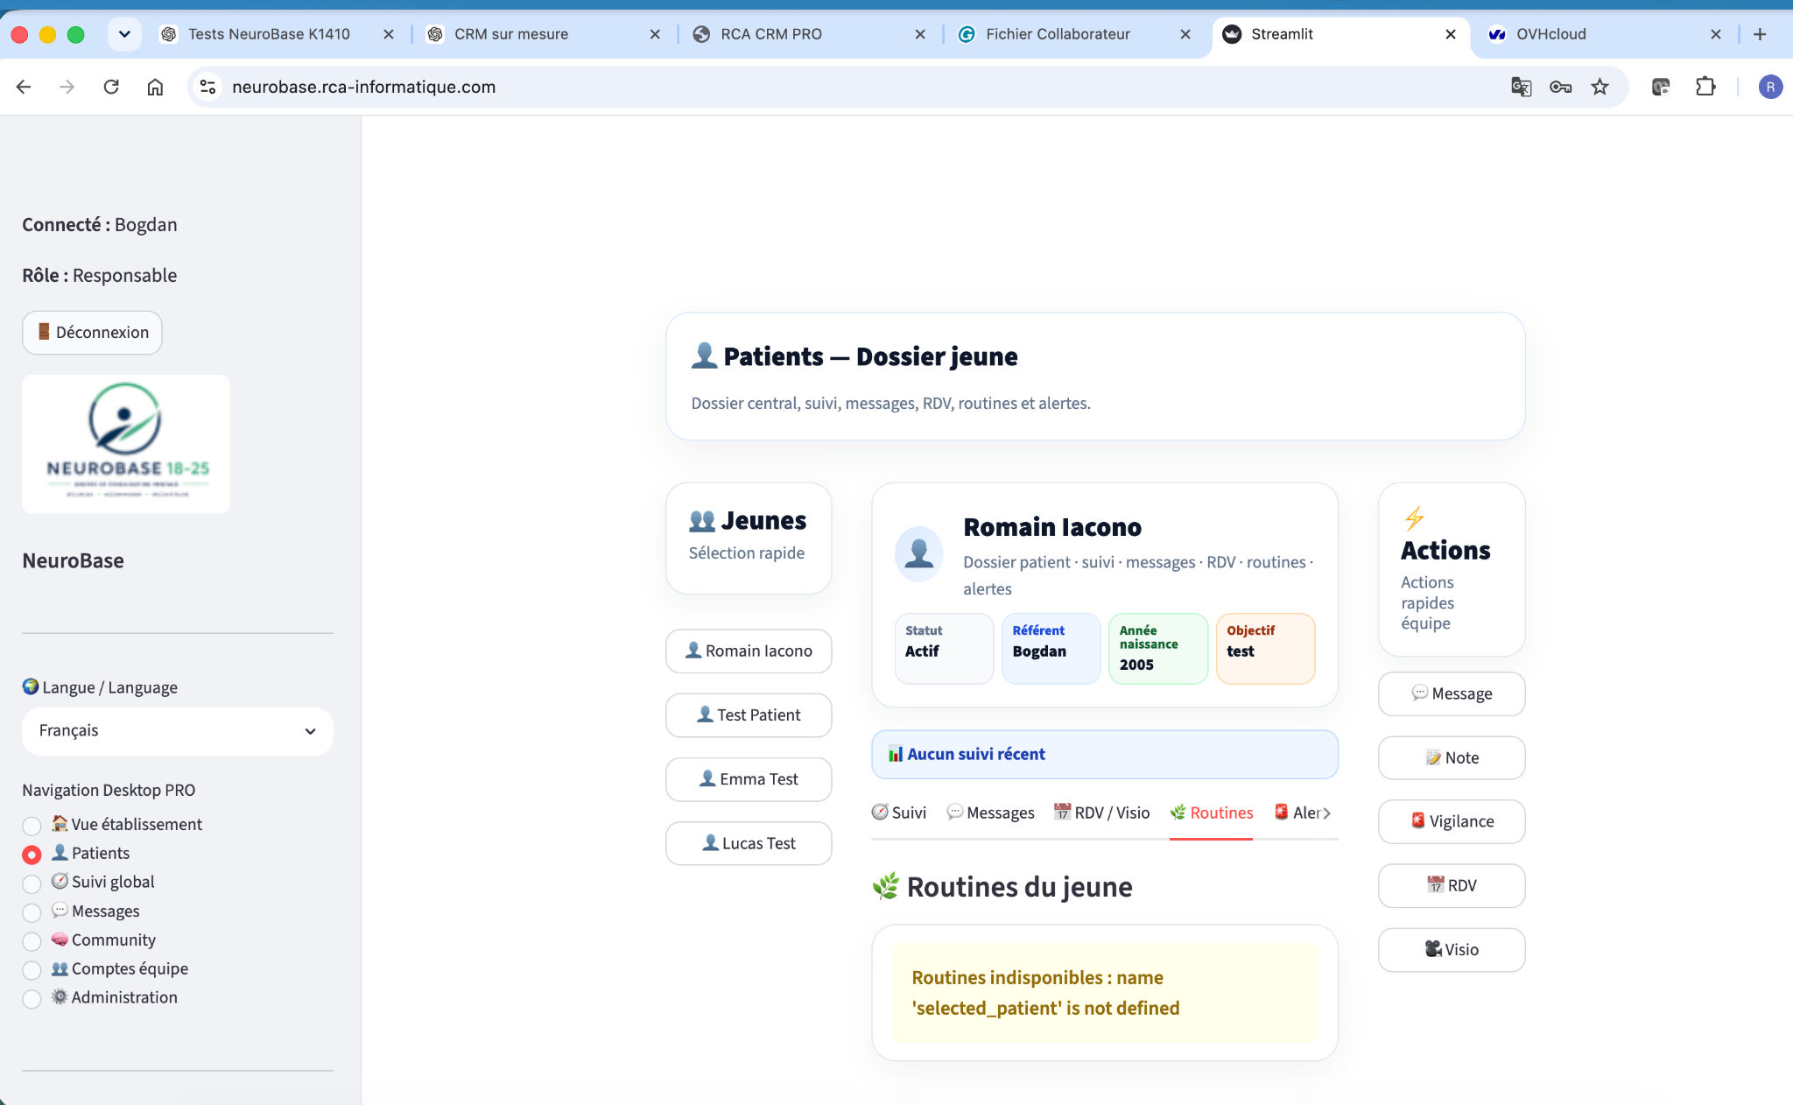Select Community navigation radio
This screenshot has width=1793, height=1105.
[x=32, y=940]
